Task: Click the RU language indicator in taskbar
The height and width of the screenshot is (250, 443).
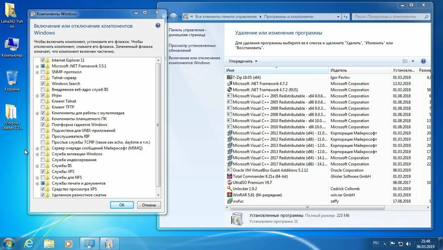Action: (376, 243)
